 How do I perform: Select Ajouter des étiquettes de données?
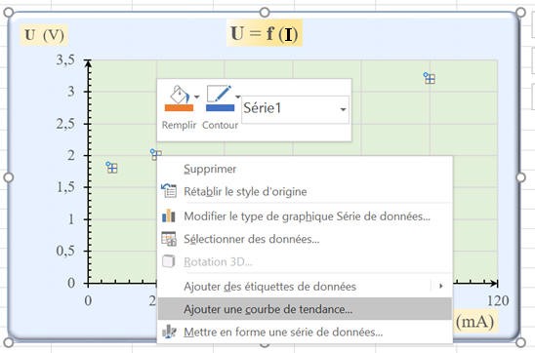tap(305, 287)
